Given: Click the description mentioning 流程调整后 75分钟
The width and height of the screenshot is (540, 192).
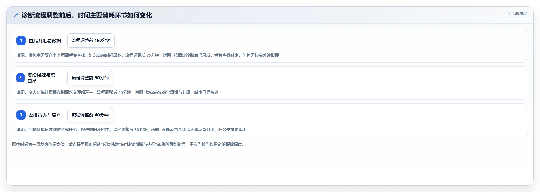Looking at the screenshot, I should pos(148,55).
